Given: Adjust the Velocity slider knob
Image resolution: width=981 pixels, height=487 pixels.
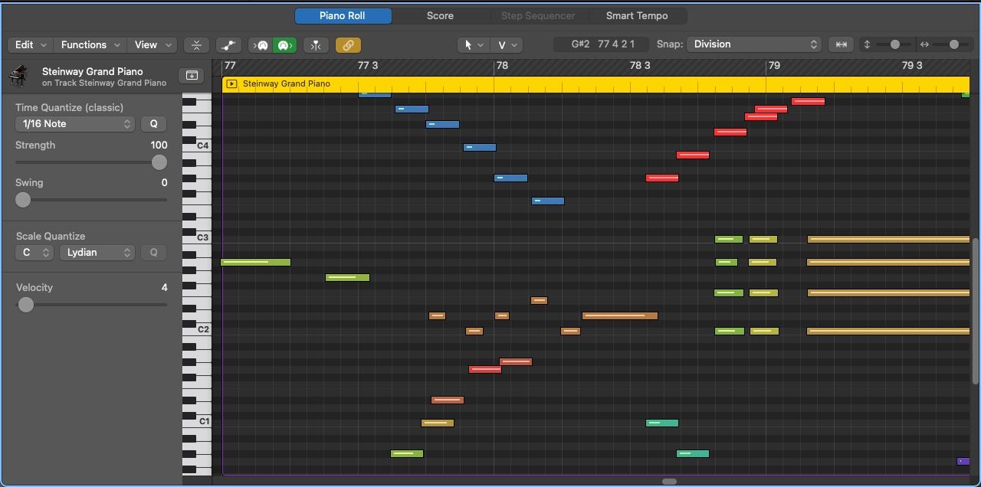Looking at the screenshot, I should click(x=25, y=305).
